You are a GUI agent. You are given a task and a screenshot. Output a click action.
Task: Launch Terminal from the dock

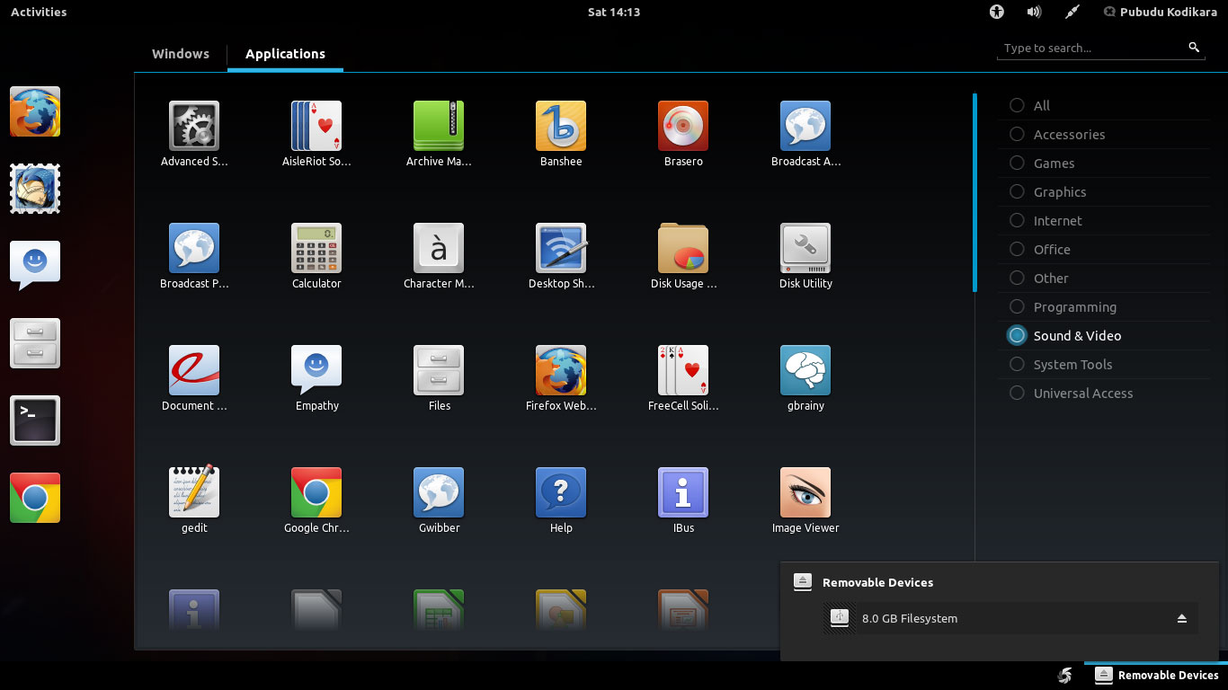point(35,420)
